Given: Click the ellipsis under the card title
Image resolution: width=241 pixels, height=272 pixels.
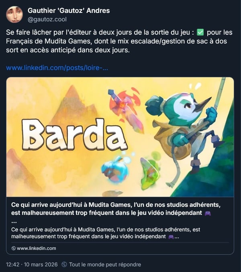Looking at the screenshot, I should [14, 222].
